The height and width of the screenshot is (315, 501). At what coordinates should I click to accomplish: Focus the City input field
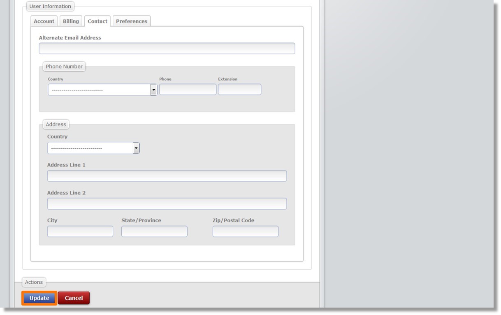coord(80,231)
